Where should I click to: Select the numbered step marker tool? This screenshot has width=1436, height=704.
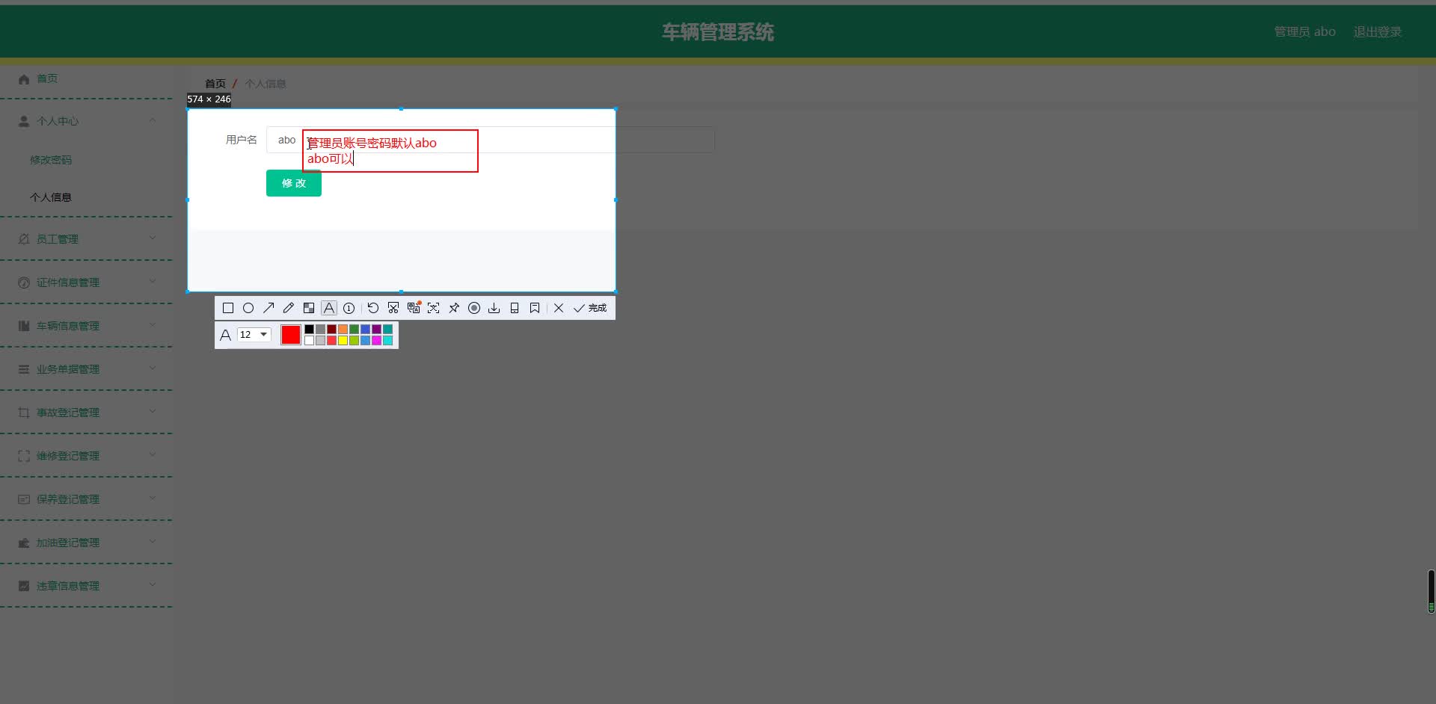tap(349, 308)
